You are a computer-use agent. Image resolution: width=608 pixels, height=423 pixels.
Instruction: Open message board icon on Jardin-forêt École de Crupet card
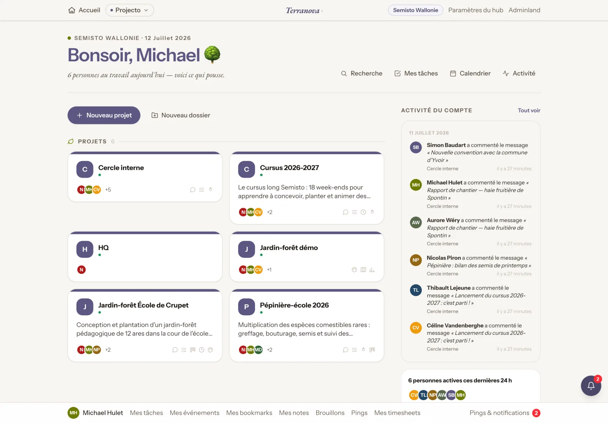(175, 350)
